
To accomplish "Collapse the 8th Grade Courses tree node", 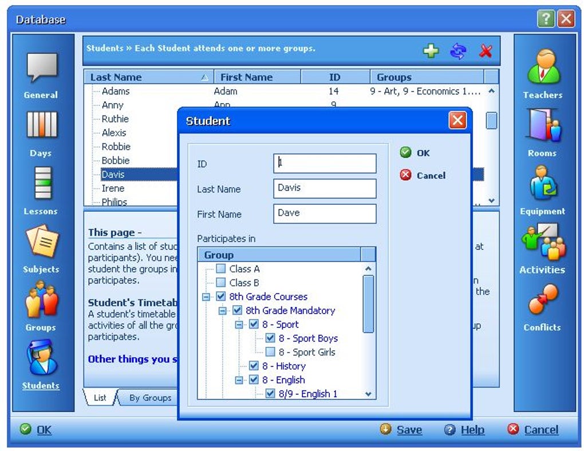I will tap(206, 297).
